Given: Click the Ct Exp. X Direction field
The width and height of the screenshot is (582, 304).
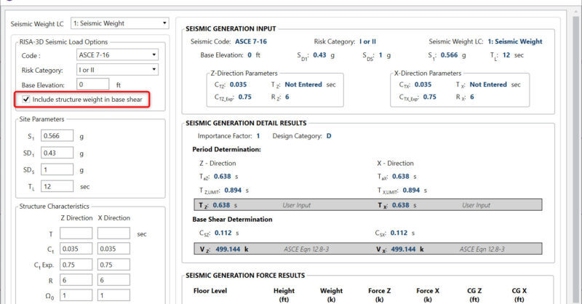Looking at the screenshot, I should pos(113,265).
